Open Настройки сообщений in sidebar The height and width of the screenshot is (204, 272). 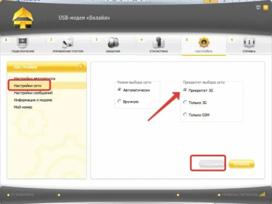point(33,93)
